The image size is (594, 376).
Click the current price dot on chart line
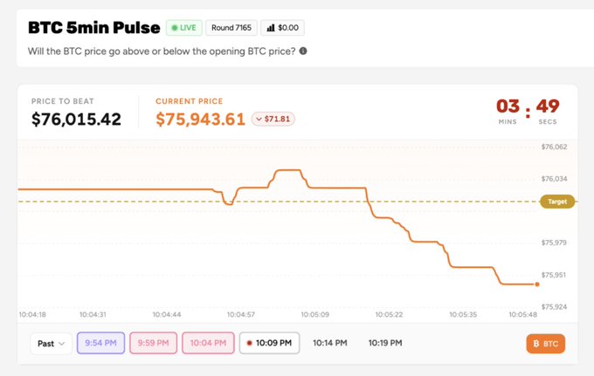pyautogui.click(x=537, y=284)
